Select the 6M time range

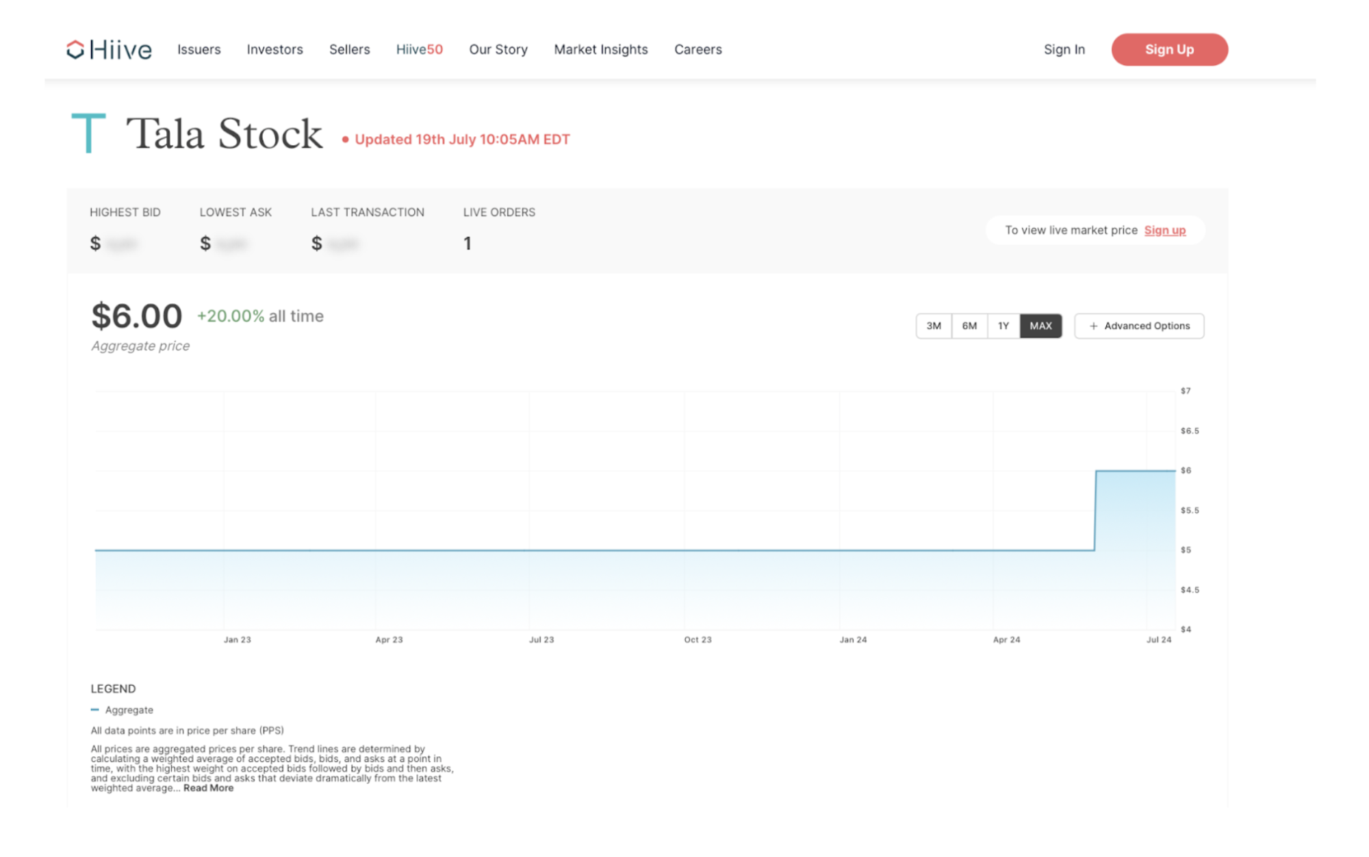pyautogui.click(x=969, y=327)
